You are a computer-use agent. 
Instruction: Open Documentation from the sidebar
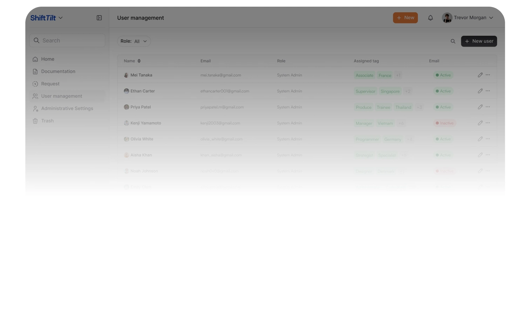(58, 72)
